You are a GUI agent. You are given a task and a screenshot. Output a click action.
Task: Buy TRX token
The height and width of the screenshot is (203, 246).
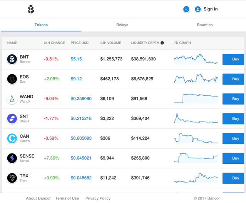pyautogui.click(x=233, y=178)
